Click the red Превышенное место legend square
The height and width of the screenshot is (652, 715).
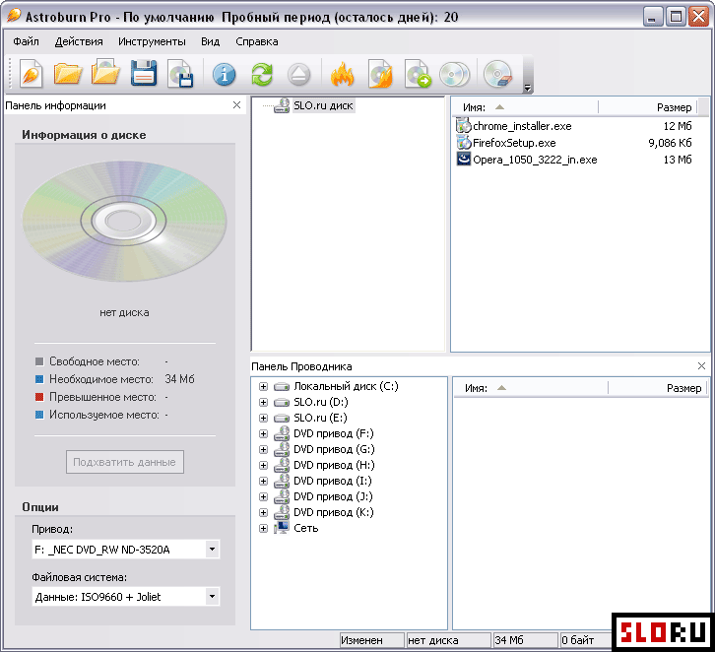(39, 397)
